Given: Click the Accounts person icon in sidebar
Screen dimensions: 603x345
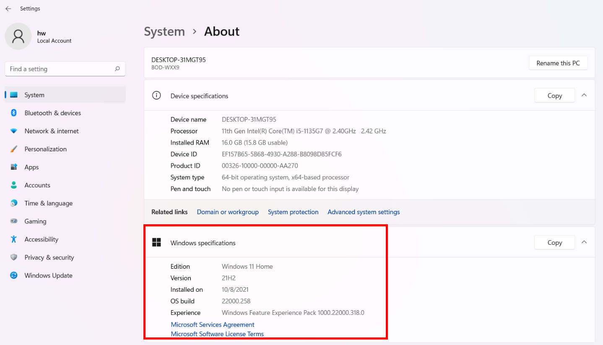Looking at the screenshot, I should [x=14, y=185].
